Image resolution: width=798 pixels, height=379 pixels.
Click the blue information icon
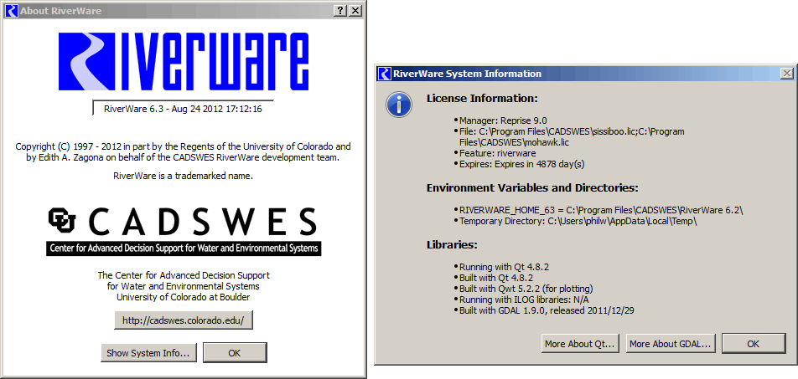pyautogui.click(x=399, y=105)
